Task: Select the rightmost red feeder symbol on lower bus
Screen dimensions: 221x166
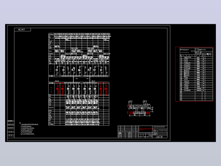Action: pos(106,89)
